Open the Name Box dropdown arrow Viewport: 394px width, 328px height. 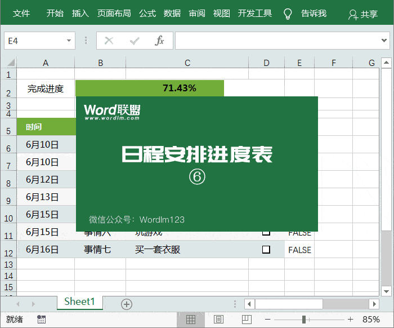69,41
